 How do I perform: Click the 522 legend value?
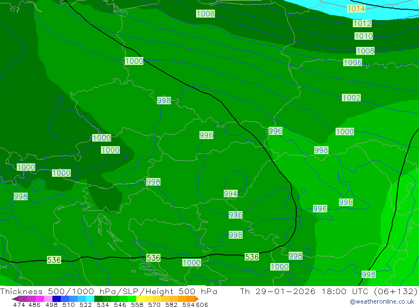[85, 304]
